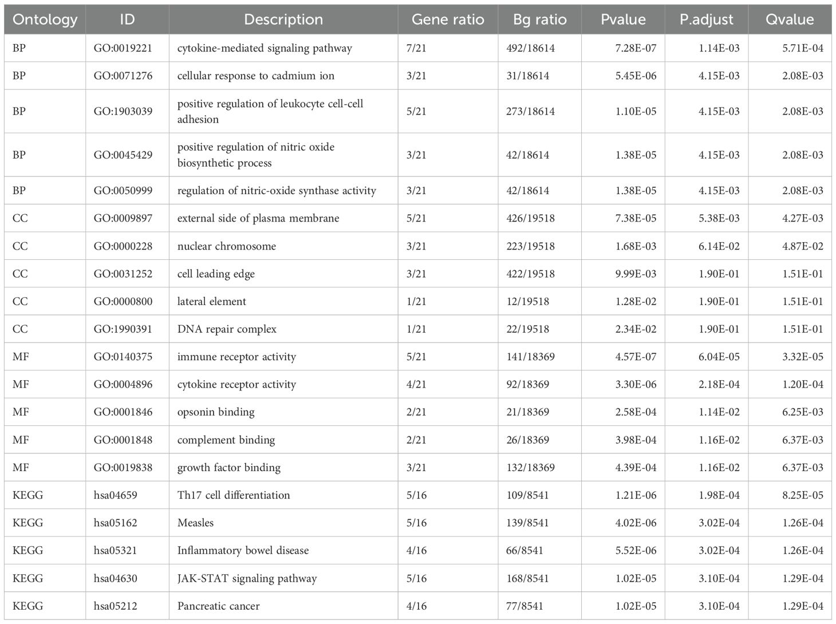Image resolution: width=836 pixels, height=624 pixels.
Task: Click 'Pancreatic cancer' description cell
Action: point(218,606)
